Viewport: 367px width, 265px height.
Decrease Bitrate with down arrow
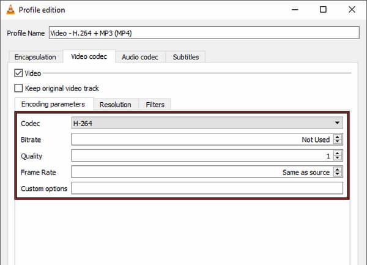point(337,141)
